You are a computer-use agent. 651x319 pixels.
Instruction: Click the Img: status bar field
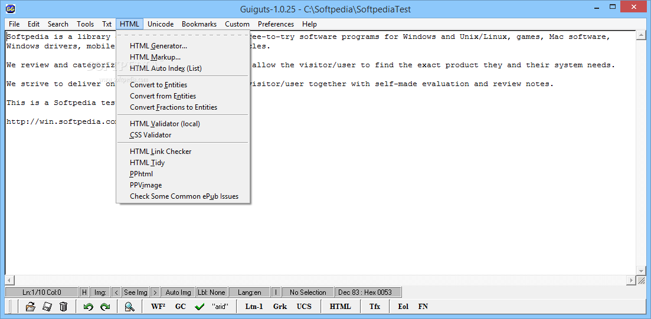(100, 292)
